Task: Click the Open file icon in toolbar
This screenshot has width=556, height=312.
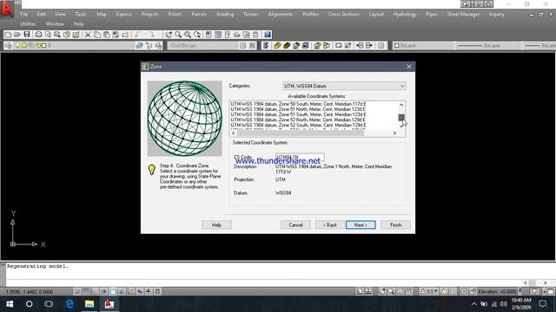Action: [17, 35]
